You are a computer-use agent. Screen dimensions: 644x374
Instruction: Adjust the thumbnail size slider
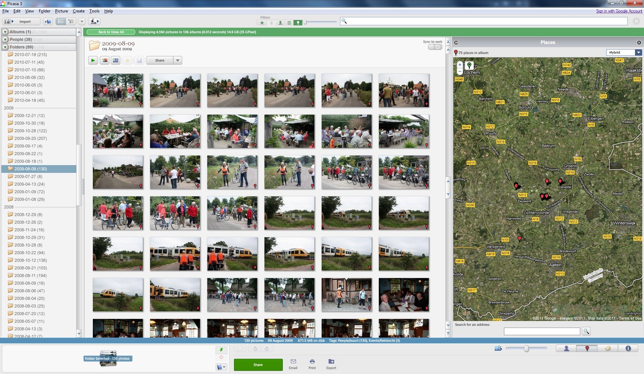[x=526, y=349]
